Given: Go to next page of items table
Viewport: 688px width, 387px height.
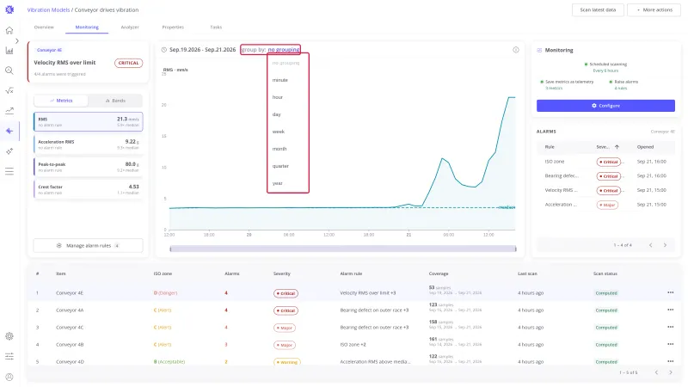Looking at the screenshot, I should (x=671, y=372).
